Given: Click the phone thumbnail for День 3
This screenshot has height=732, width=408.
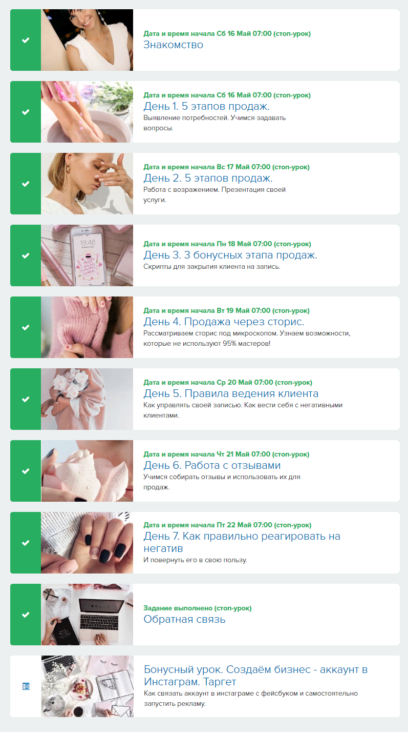Looking at the screenshot, I should [x=87, y=255].
